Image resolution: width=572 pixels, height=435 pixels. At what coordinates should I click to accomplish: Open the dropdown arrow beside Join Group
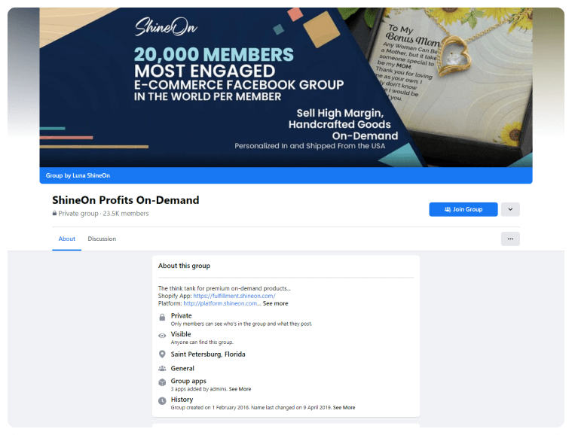510,209
